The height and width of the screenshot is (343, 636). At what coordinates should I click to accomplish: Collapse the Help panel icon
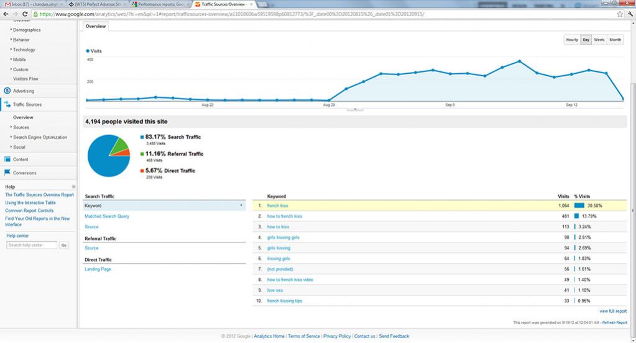(x=73, y=187)
